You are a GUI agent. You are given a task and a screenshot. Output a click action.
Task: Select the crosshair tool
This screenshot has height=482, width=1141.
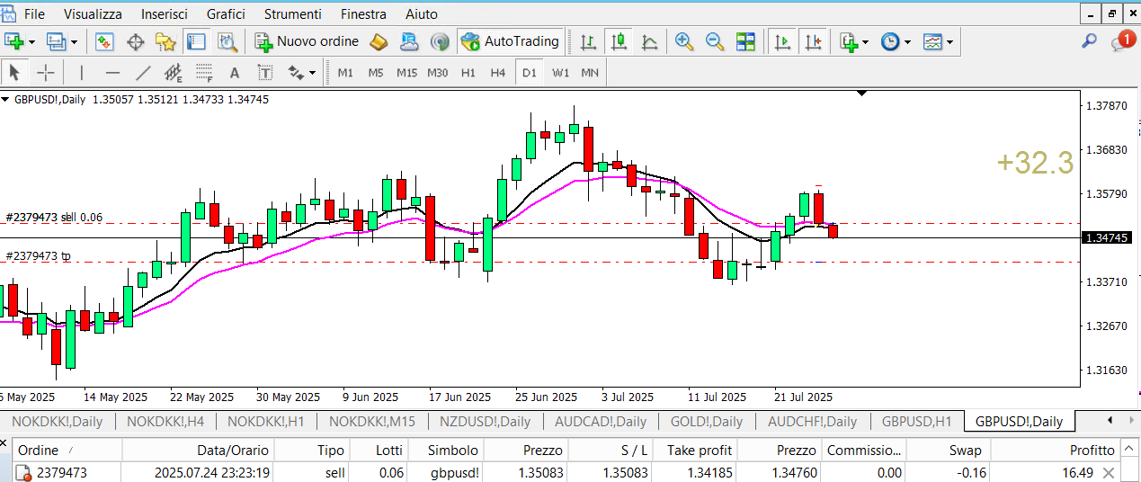45,73
